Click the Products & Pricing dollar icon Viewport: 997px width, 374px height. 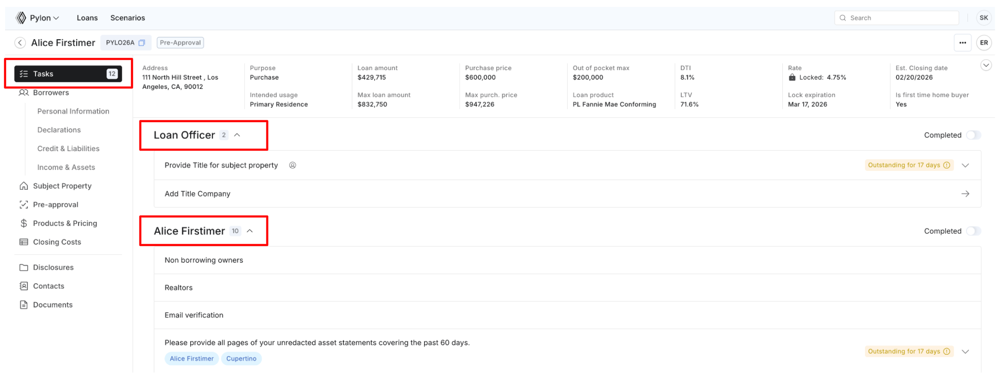point(24,223)
